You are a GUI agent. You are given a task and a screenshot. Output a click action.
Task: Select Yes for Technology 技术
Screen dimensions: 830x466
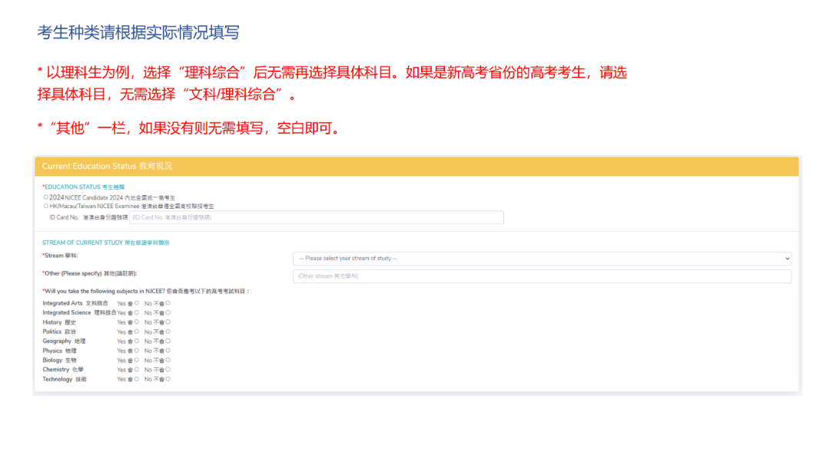pos(137,379)
